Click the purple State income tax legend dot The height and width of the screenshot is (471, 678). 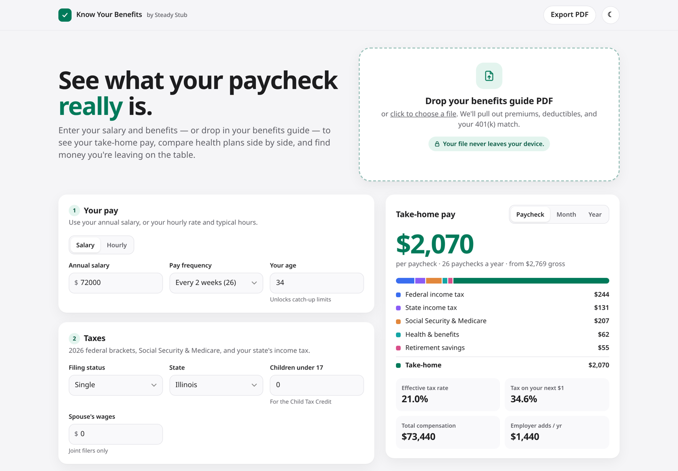coord(398,308)
